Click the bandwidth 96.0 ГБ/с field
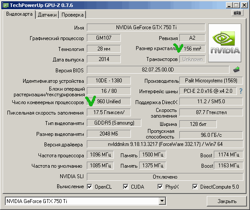Image resolution: width=250 pixels, height=210 pixels. pos(211,135)
